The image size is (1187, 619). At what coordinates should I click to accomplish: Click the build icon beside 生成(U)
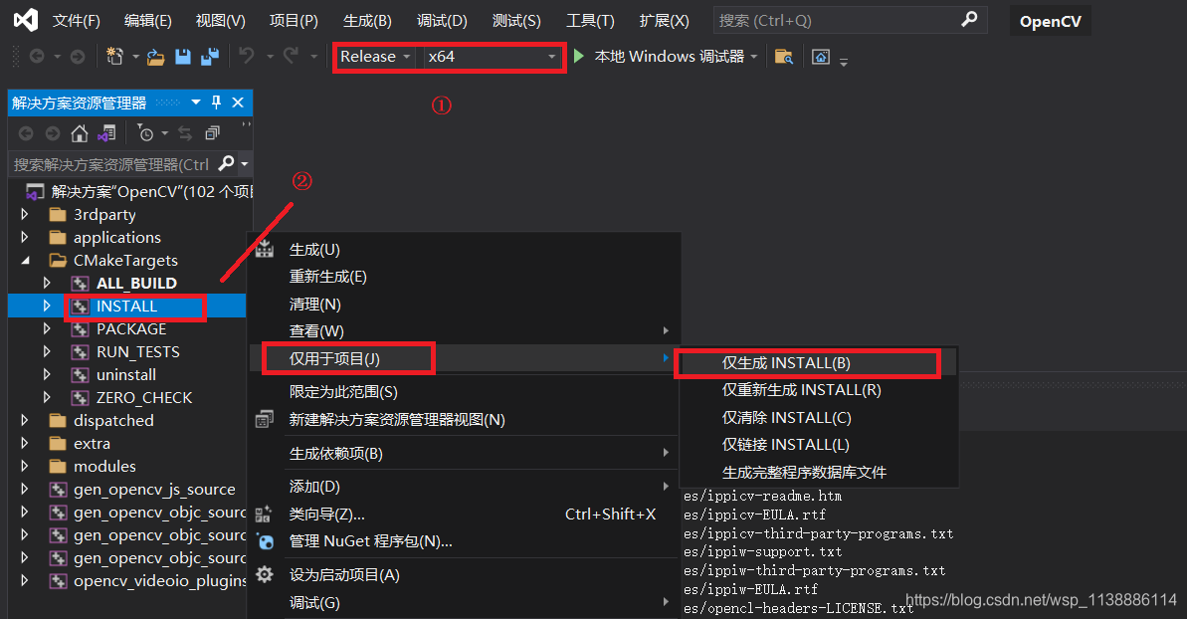coord(265,248)
